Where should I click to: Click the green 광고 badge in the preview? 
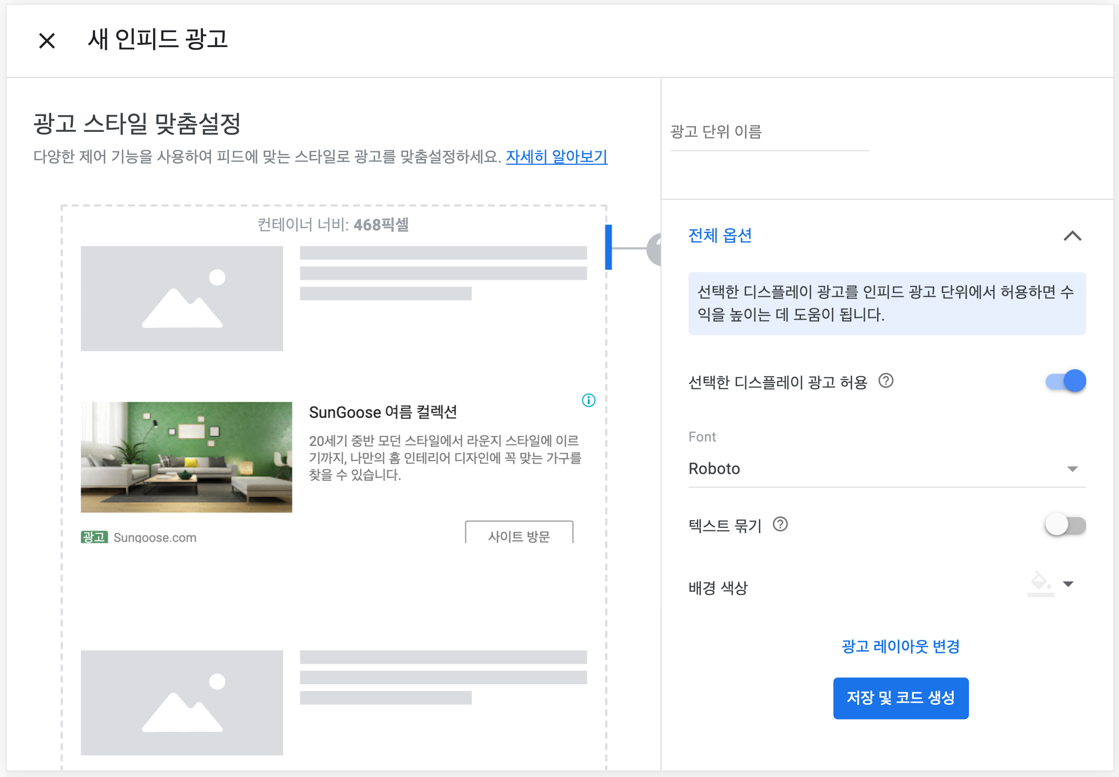(x=94, y=537)
